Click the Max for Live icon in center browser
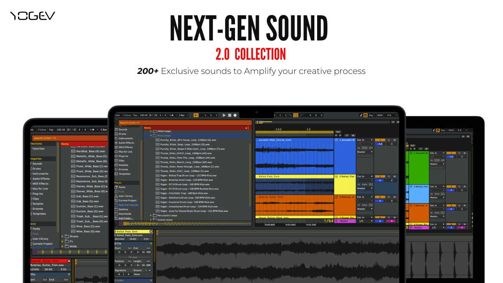This screenshot has height=283, width=503. coord(116,152)
